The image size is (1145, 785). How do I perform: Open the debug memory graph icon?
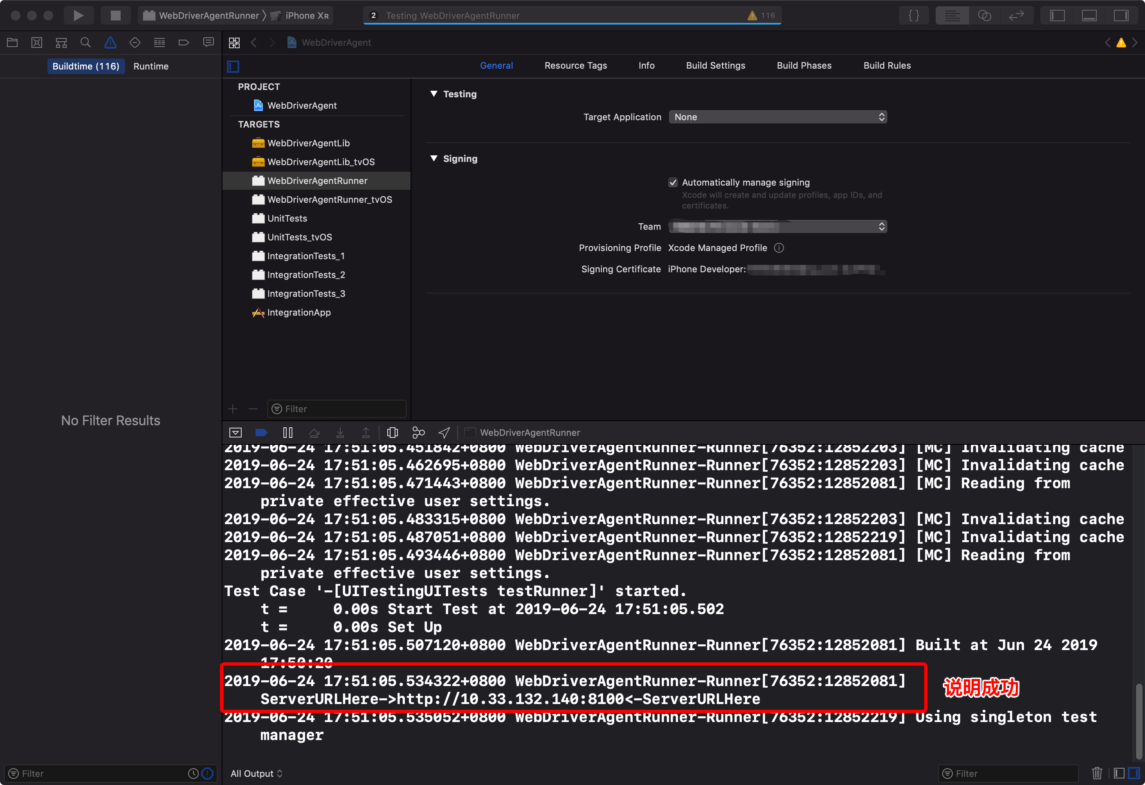click(418, 433)
